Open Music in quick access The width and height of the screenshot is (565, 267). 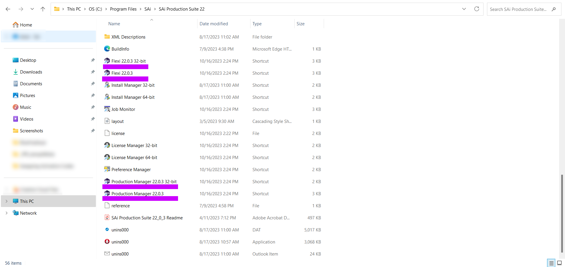(22, 107)
